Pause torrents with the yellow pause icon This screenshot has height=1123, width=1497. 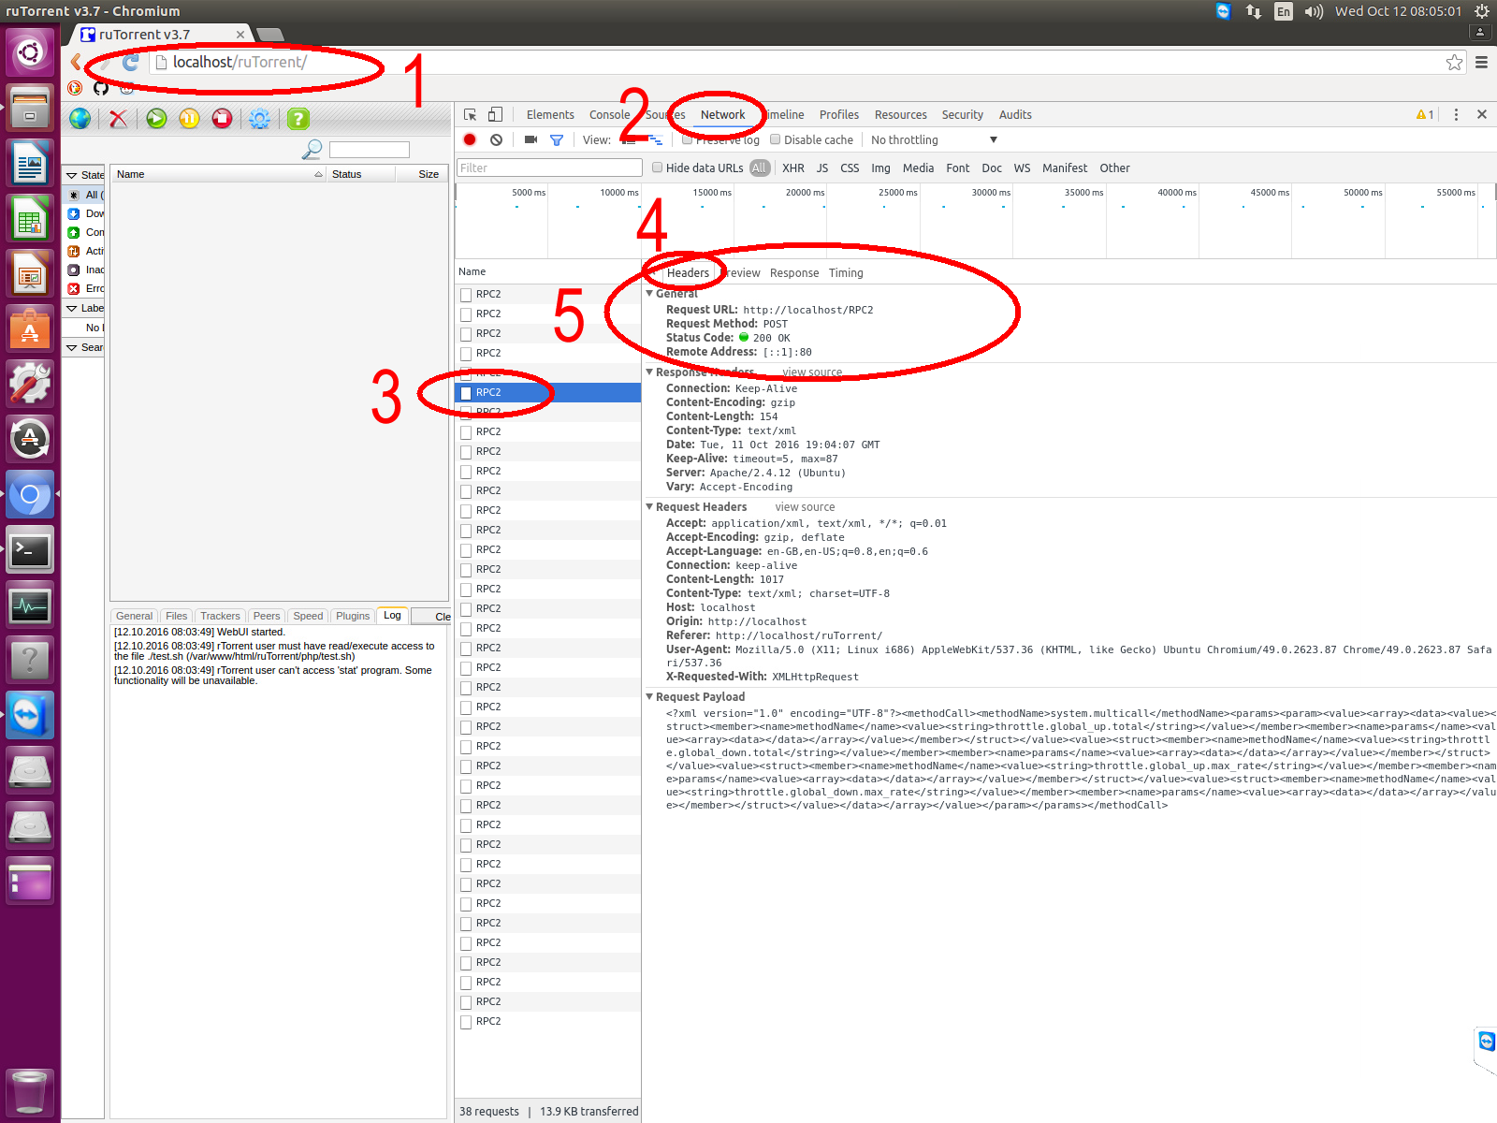click(x=189, y=119)
